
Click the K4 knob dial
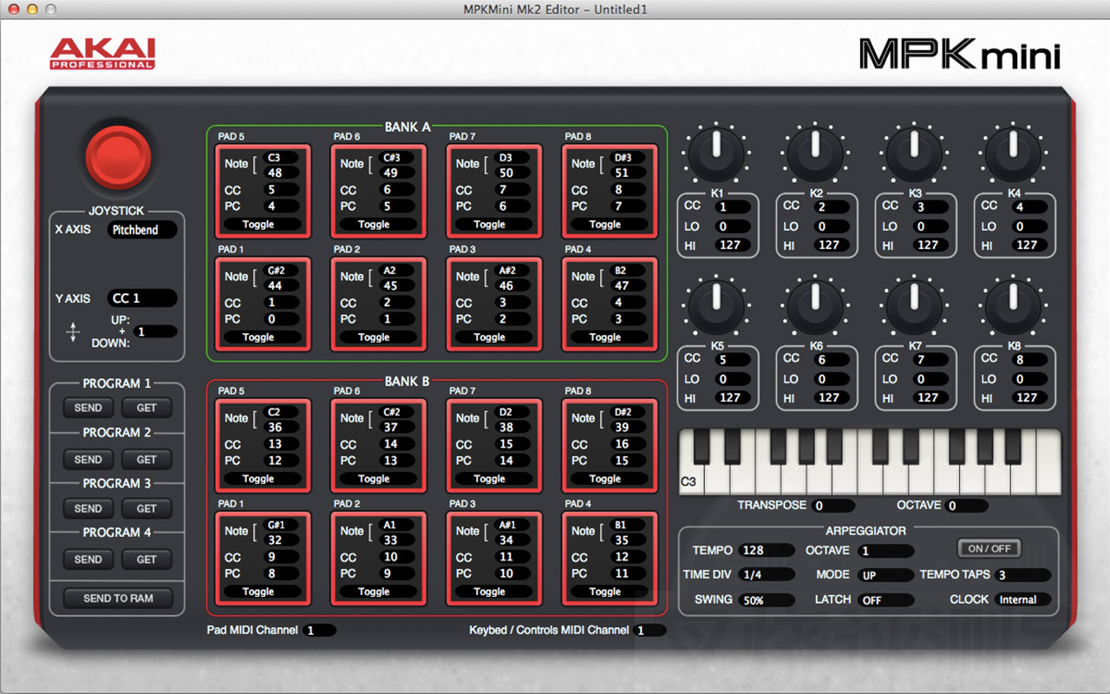(1013, 154)
